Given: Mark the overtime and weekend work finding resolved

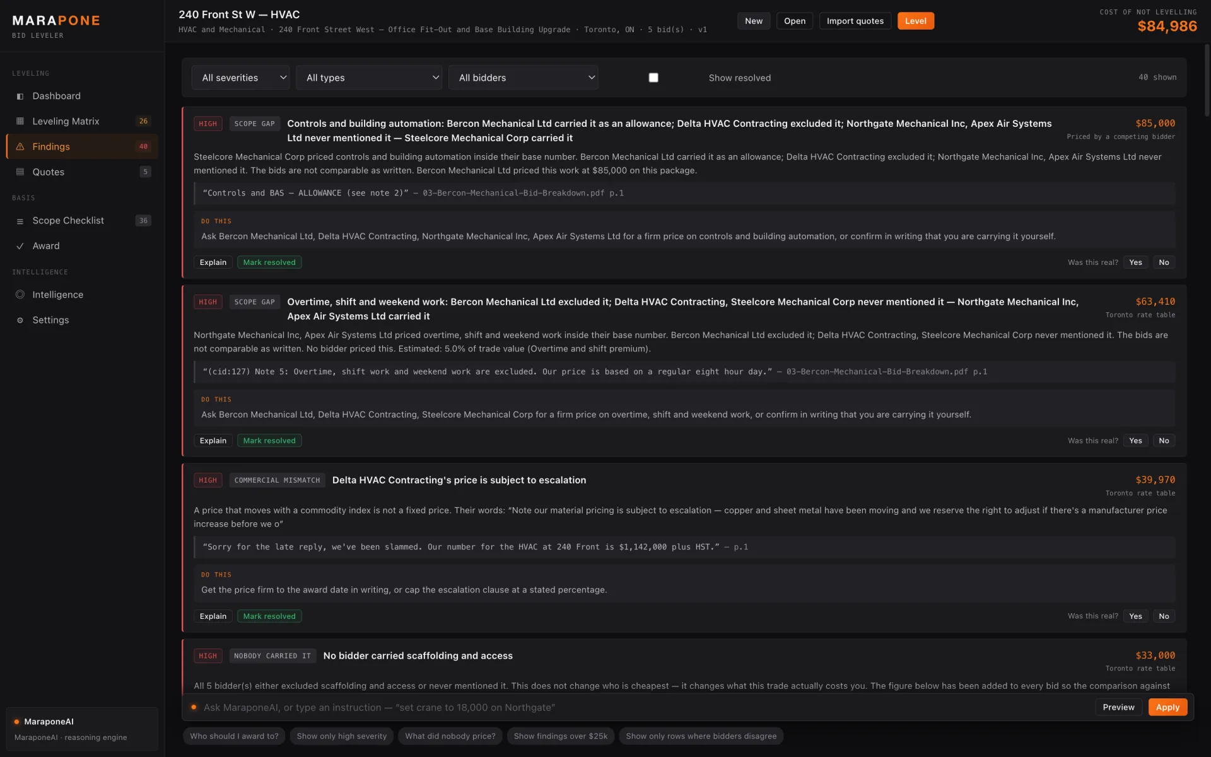Looking at the screenshot, I should (269, 441).
